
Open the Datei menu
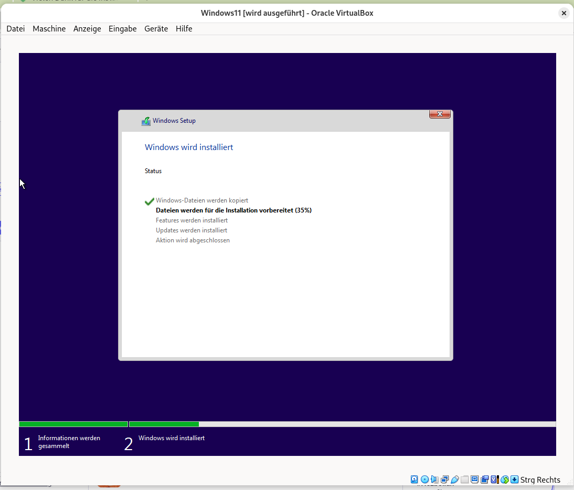coord(16,29)
